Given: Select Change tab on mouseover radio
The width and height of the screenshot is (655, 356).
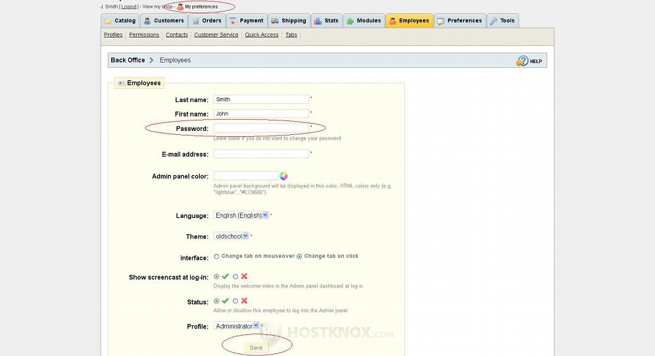Looking at the screenshot, I should [x=217, y=257].
